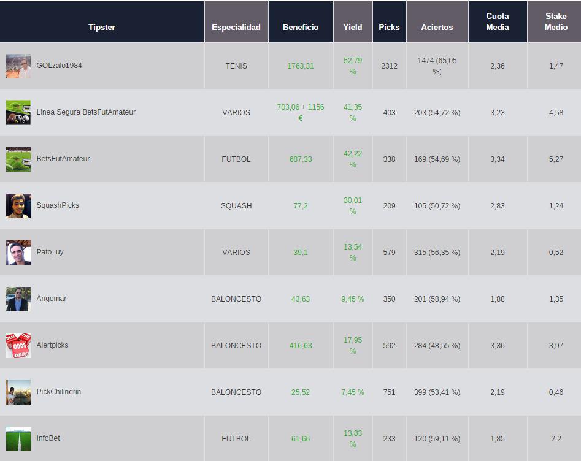The width and height of the screenshot is (581, 461).
Task: Click benefit value 687,33
Action: click(301, 159)
